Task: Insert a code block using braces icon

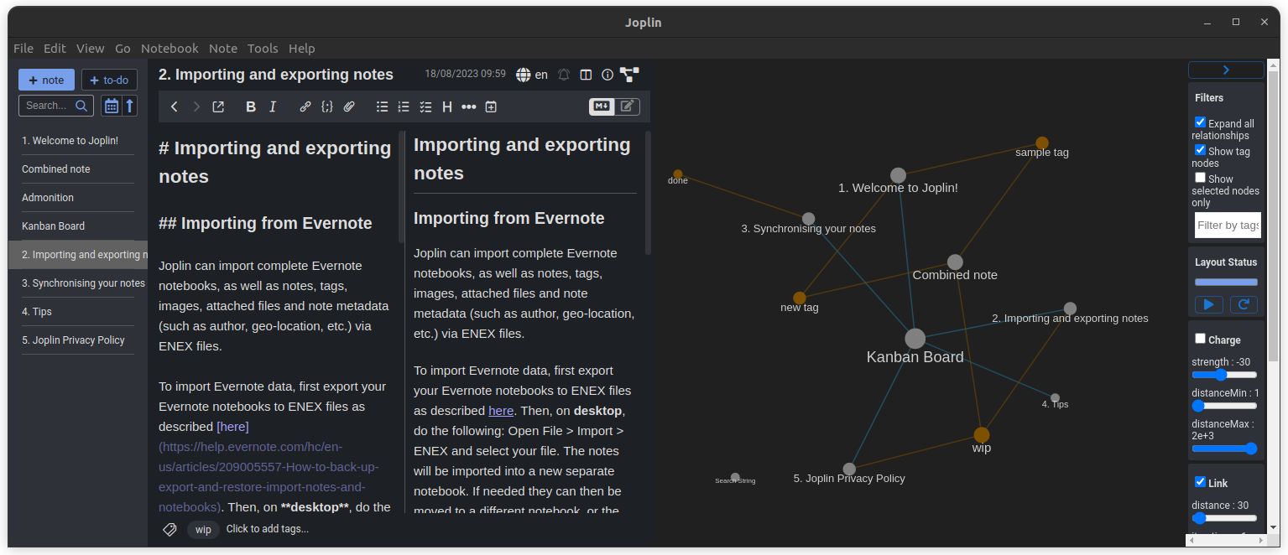Action: coord(327,106)
